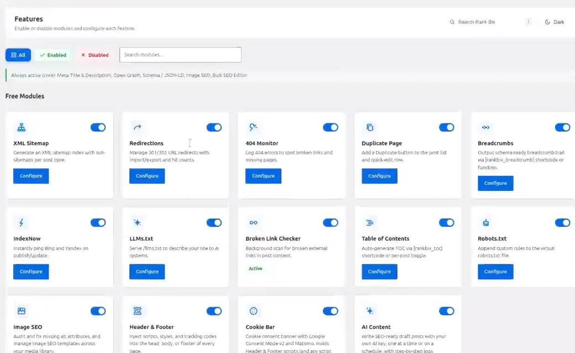
Task: Switch off the Cookie Bar toggle
Action: pos(331,311)
